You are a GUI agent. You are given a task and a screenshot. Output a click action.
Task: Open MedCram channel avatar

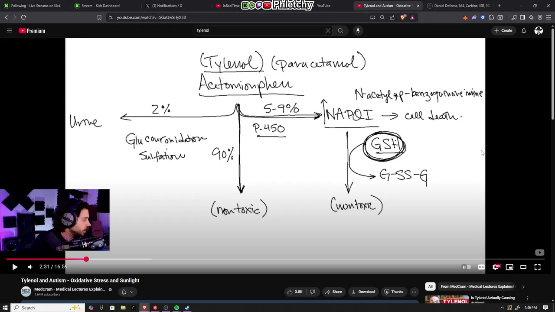click(26, 292)
